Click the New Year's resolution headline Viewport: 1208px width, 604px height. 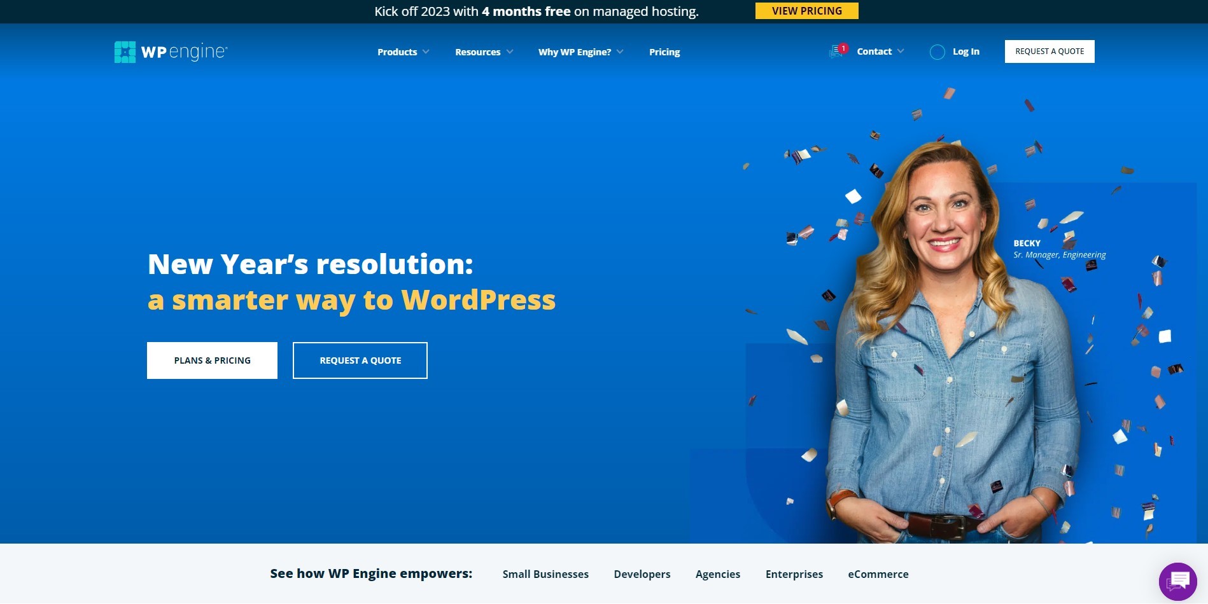311,264
